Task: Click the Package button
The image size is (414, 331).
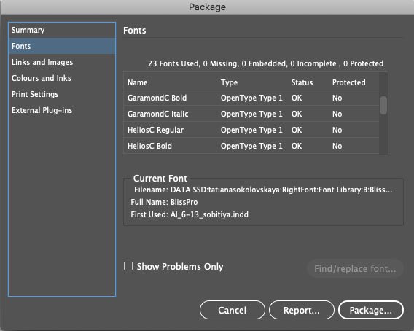Action: [x=371, y=310]
